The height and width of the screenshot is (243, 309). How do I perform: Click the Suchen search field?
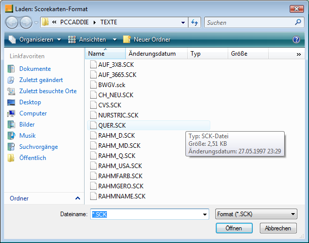[251, 22]
